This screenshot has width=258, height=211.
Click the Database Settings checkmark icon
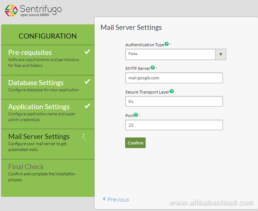(87, 81)
